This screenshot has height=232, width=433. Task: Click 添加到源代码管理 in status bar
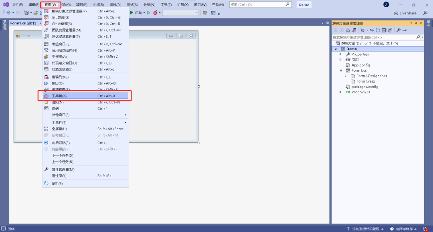tap(365, 229)
